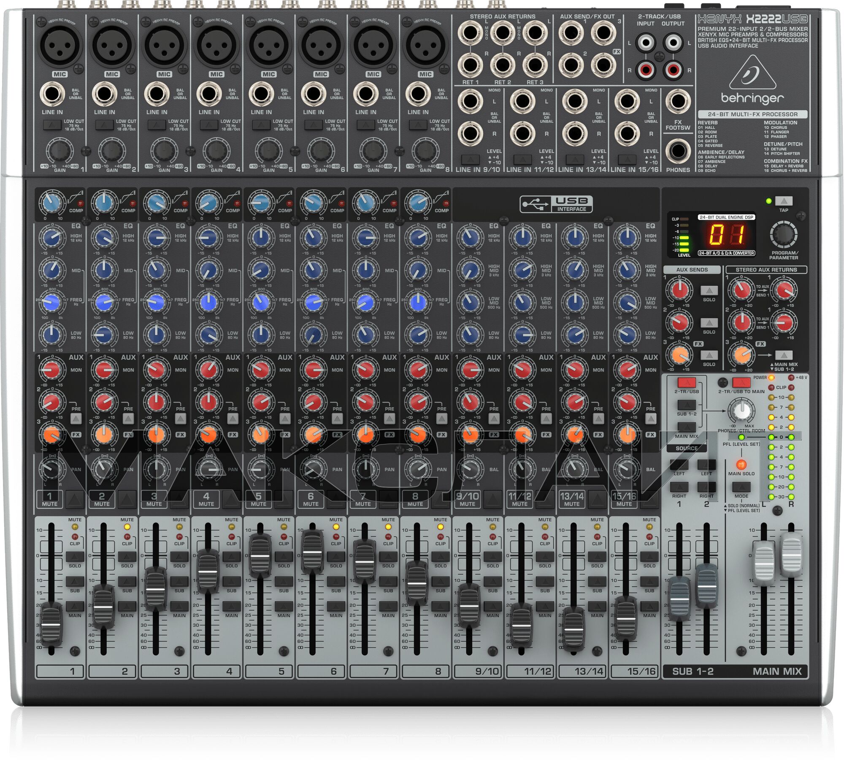Click the sub 2 RIGHT assign button
This screenshot has width=844, height=761.
pyautogui.click(x=706, y=487)
